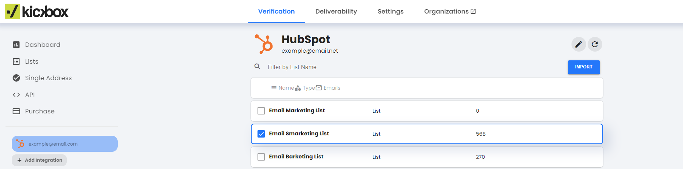
Task: Click the Email Marketing List name
Action: click(297, 110)
